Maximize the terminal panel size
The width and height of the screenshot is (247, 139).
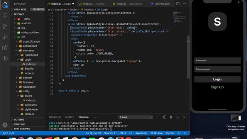pyautogui.click(x=178, y=117)
